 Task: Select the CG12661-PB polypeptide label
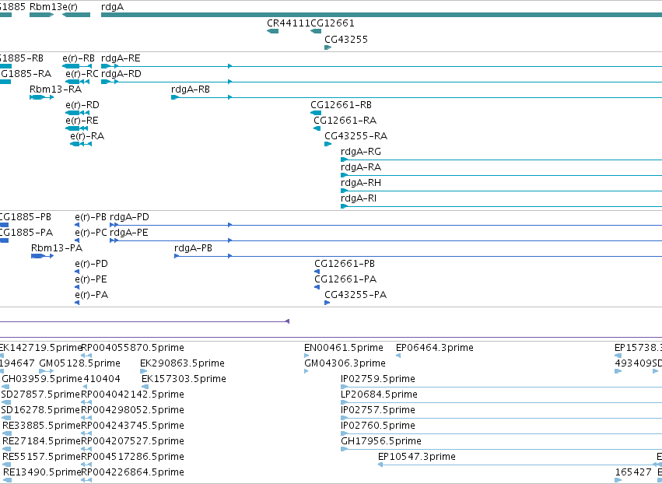click(x=345, y=264)
